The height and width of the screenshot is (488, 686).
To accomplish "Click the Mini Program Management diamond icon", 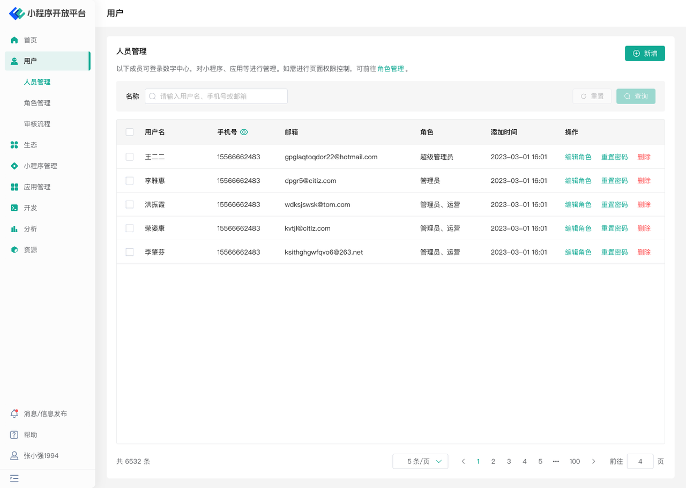I will 14,166.
